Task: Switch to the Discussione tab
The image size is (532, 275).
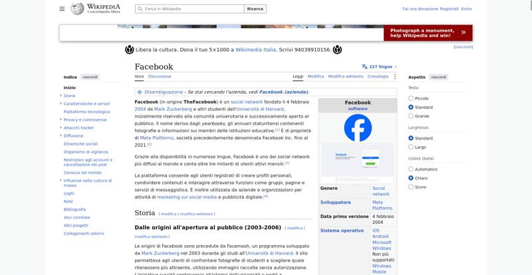Action: [x=160, y=76]
